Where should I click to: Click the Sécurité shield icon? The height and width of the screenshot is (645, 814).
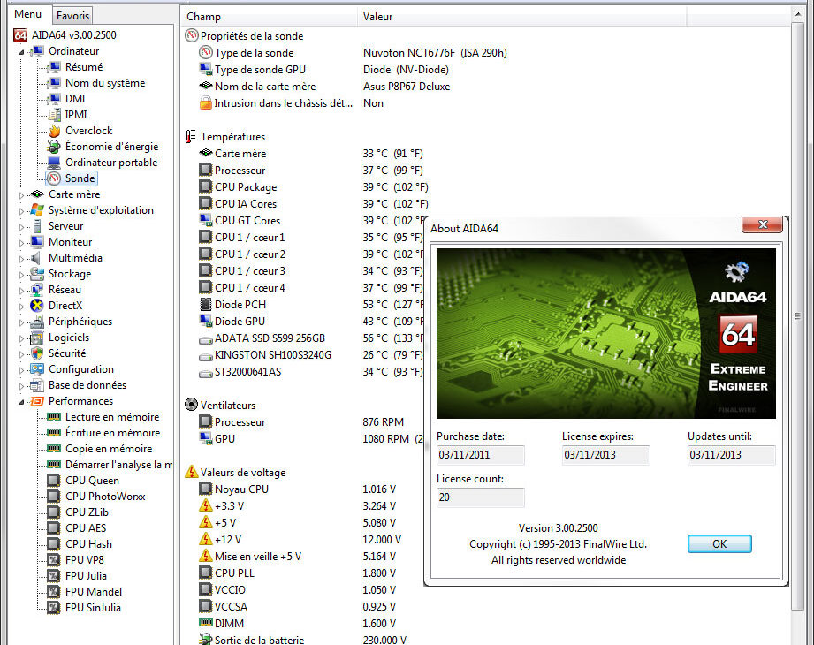(x=37, y=353)
